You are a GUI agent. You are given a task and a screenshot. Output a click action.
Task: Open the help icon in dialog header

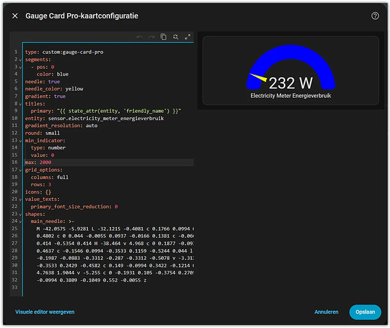point(375,16)
